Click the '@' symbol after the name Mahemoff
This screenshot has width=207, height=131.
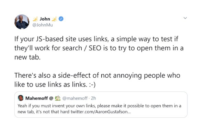(x=51, y=98)
